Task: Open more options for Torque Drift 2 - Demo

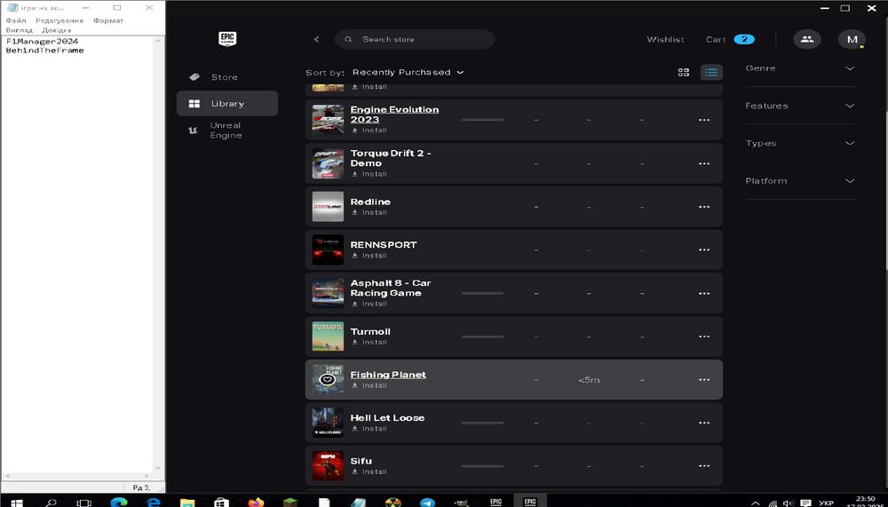Action: coord(704,163)
